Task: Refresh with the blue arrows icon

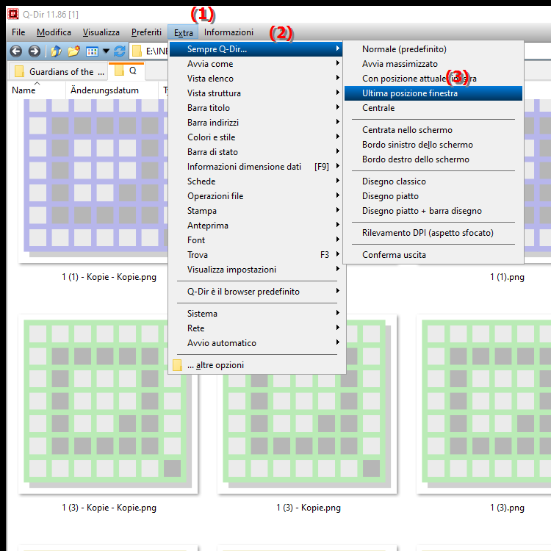Action: 120,51
